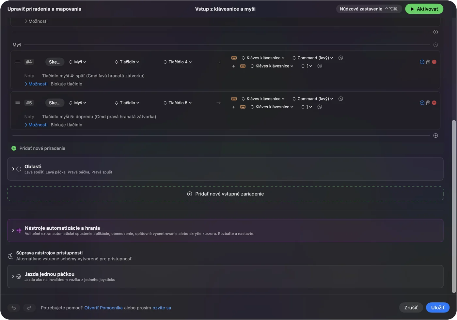
Task: Duplicate mapping #4 with the copy icon
Action: (428, 62)
